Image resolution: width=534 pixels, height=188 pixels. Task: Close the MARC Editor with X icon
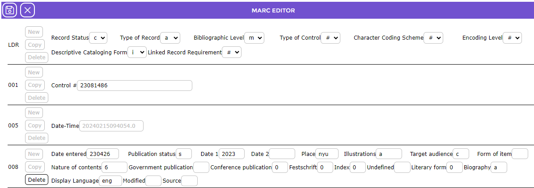click(28, 10)
